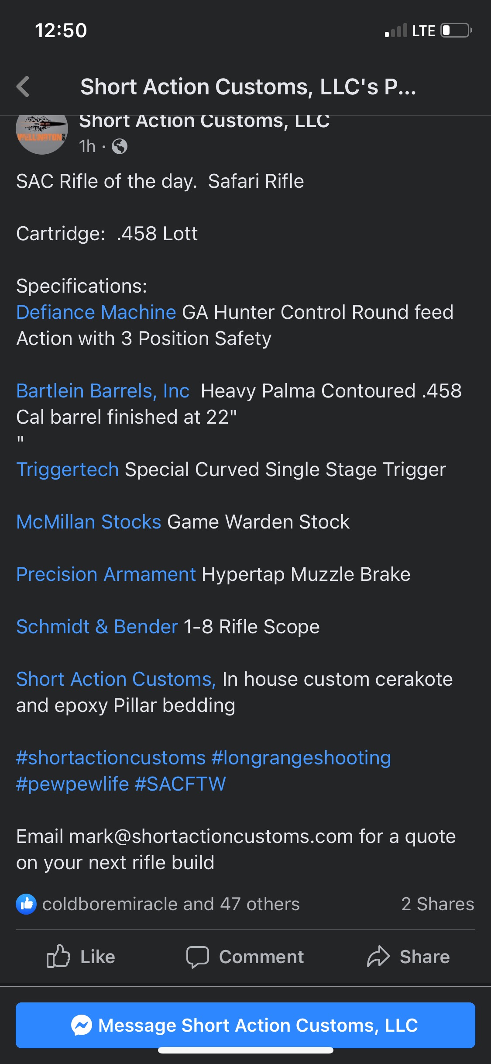Open the Defiance Machine page link

pyautogui.click(x=96, y=312)
